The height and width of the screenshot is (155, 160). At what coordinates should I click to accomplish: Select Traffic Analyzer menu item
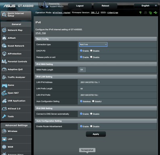(16, 77)
